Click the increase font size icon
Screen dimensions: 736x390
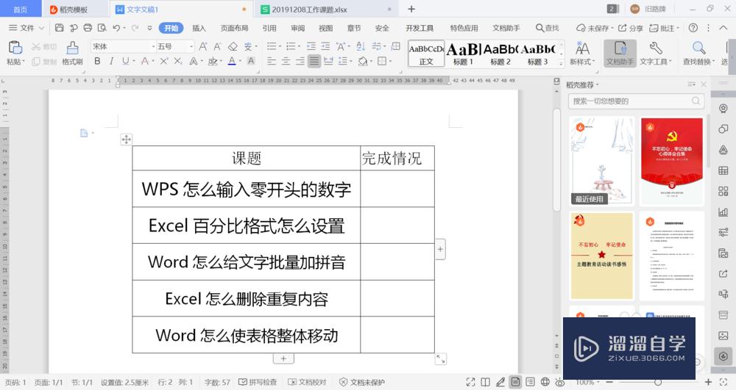pos(203,46)
